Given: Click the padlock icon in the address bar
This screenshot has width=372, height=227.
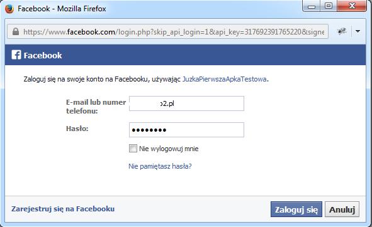Looking at the screenshot, I should [x=16, y=31].
